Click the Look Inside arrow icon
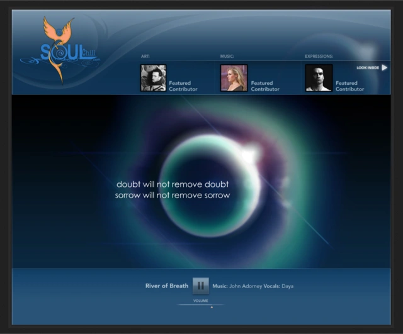403x334 pixels. [x=384, y=67]
